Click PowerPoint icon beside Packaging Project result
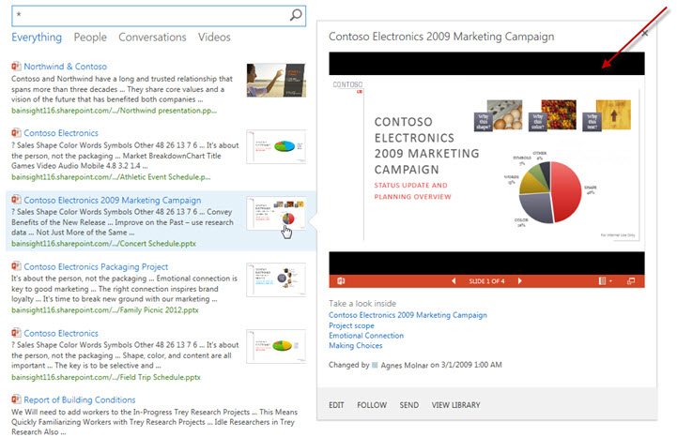The image size is (677, 437). 16,265
